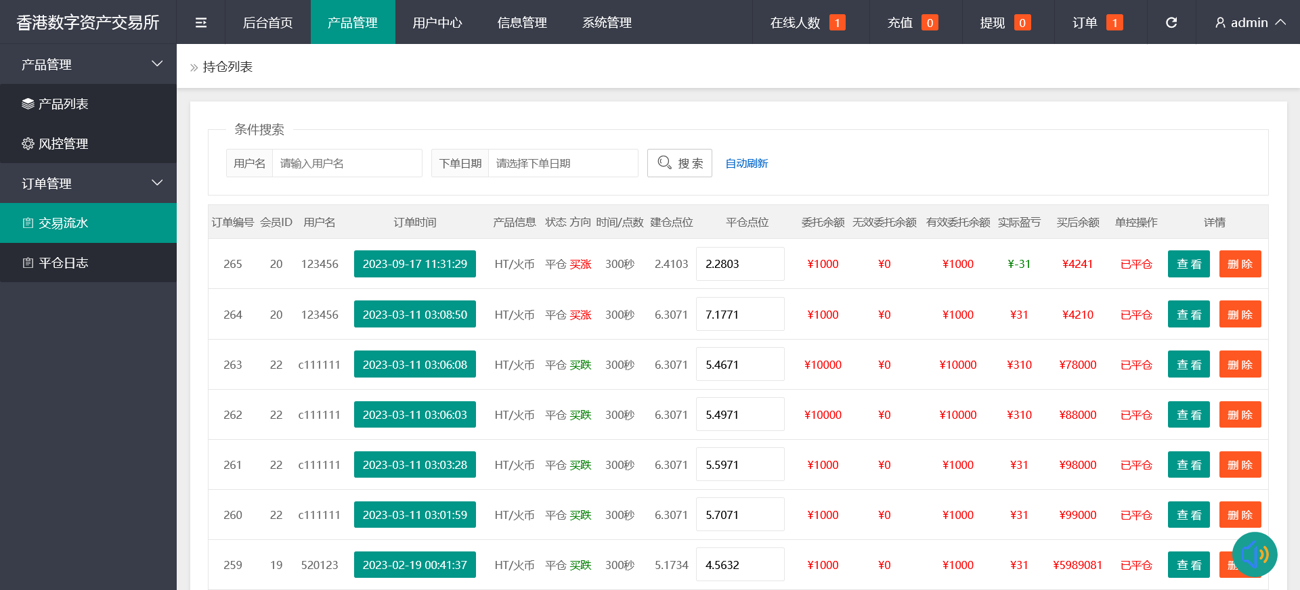1300x590 pixels.
Task: Click the hamburger menu collapse icon
Action: 201,22
